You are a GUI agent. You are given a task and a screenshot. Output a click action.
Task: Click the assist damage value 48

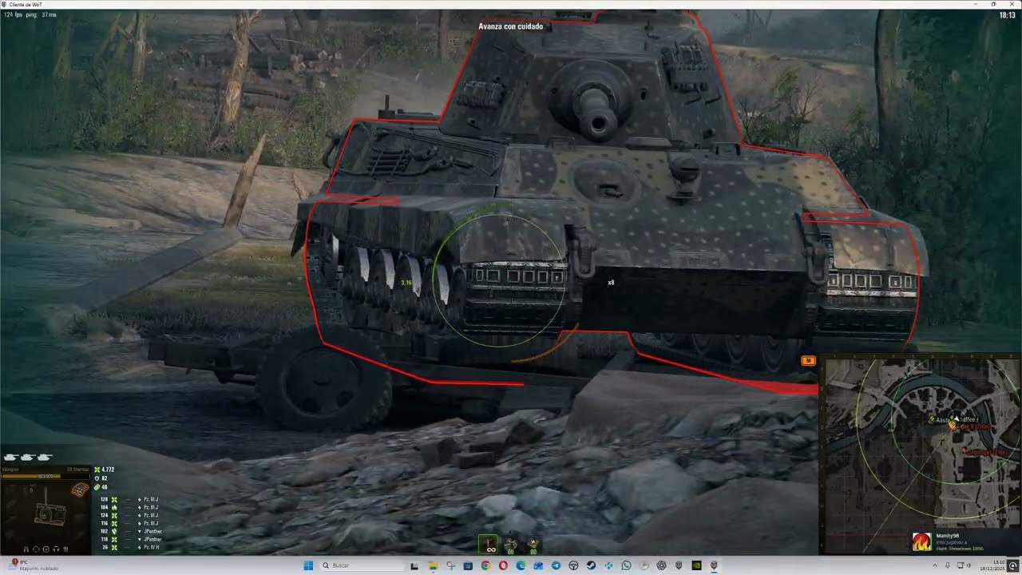105,487
